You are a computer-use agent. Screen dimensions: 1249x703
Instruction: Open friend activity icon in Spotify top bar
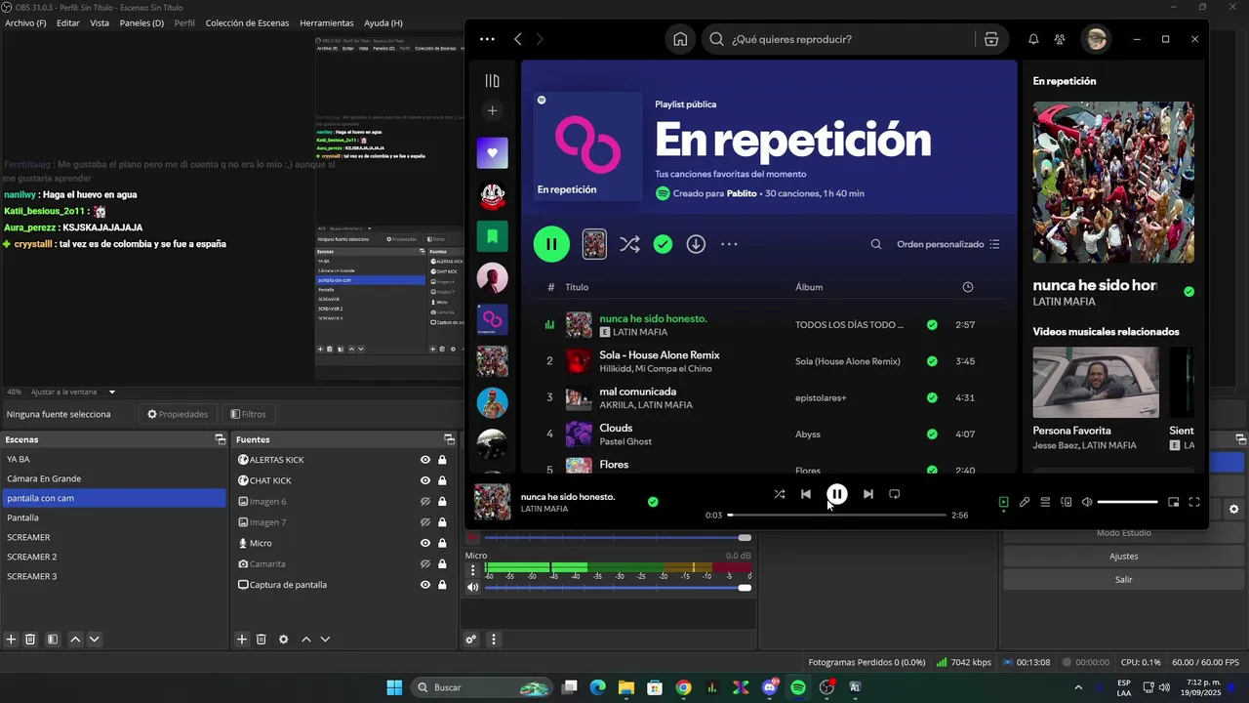(1060, 39)
